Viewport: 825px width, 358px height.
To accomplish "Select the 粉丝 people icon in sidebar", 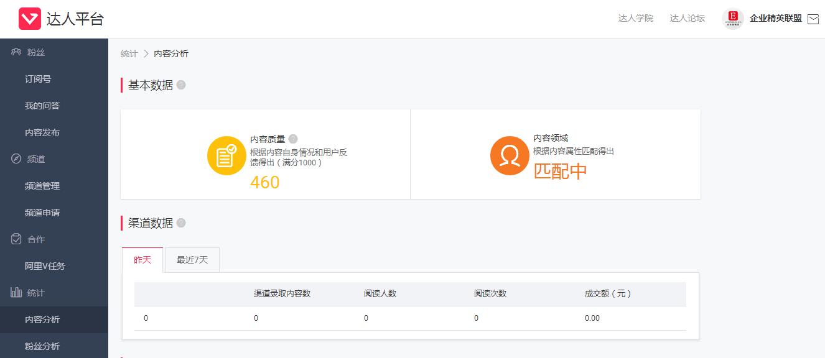I will coord(16,52).
